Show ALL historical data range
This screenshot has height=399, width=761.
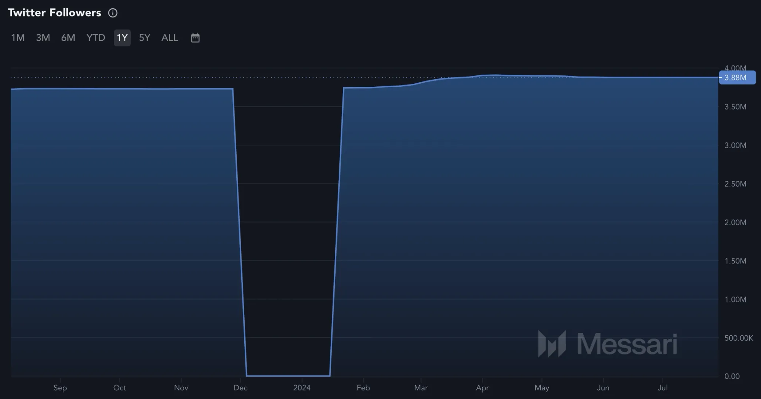(x=170, y=38)
